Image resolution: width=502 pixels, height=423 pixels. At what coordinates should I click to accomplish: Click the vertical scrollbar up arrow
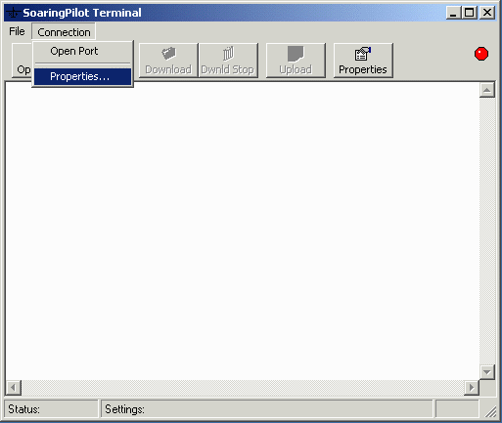coord(487,90)
